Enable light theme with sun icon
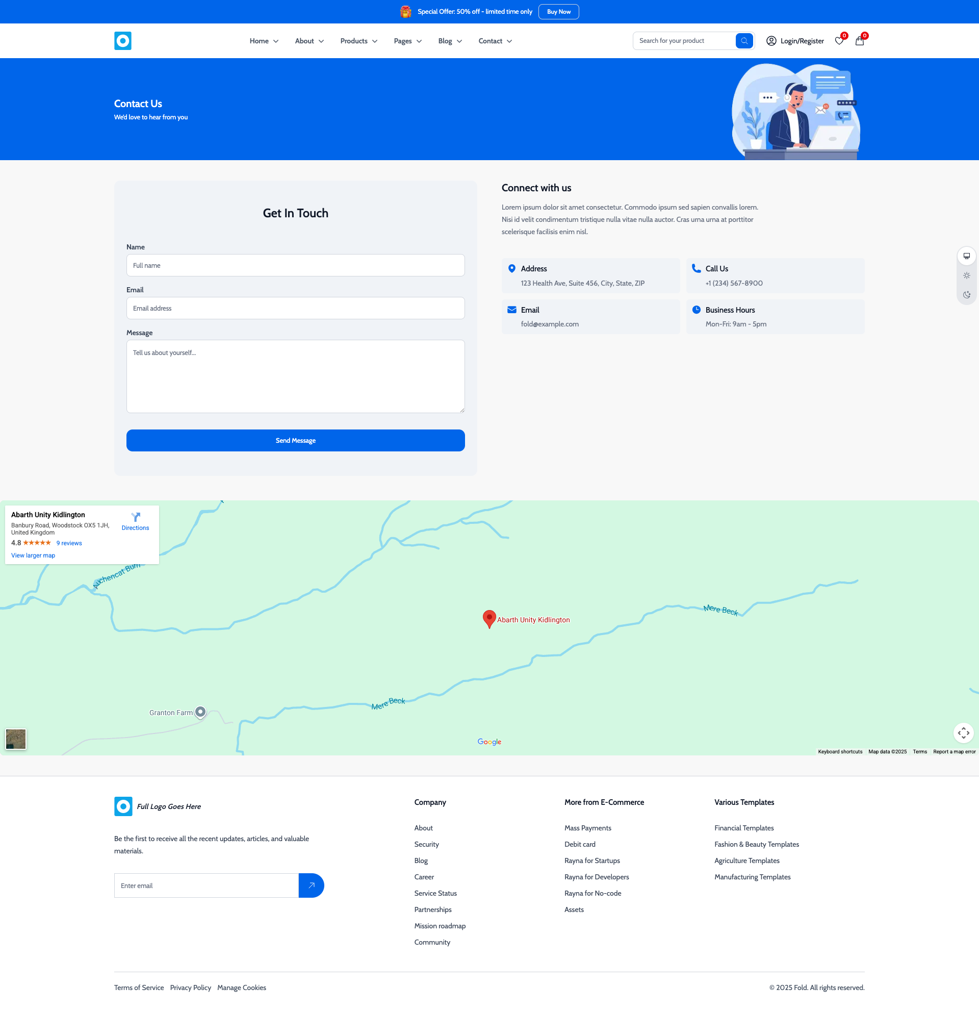The width and height of the screenshot is (979, 1013). coord(967,275)
